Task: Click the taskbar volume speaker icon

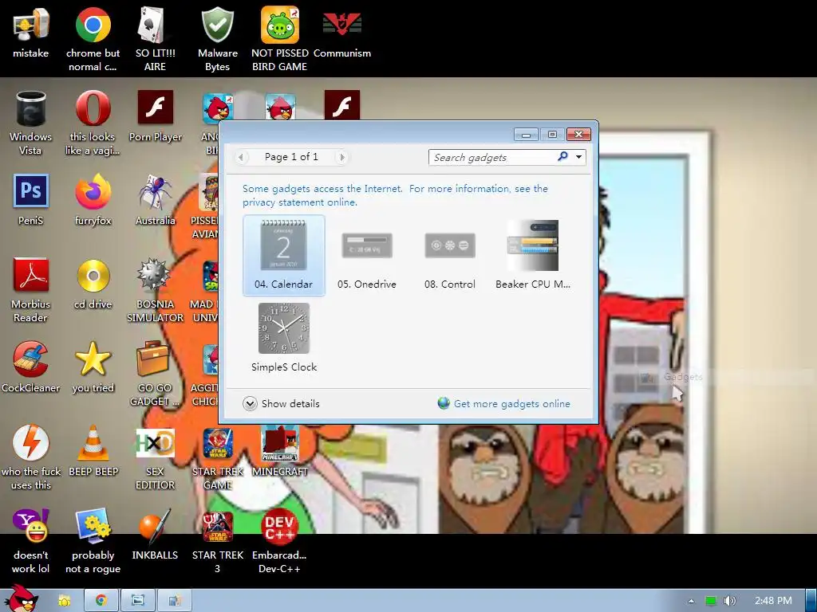Action: pos(730,601)
